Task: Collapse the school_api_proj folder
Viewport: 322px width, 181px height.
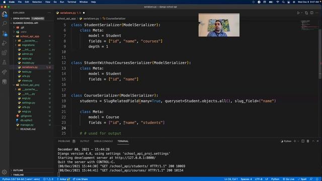Action: pyautogui.click(x=30, y=85)
